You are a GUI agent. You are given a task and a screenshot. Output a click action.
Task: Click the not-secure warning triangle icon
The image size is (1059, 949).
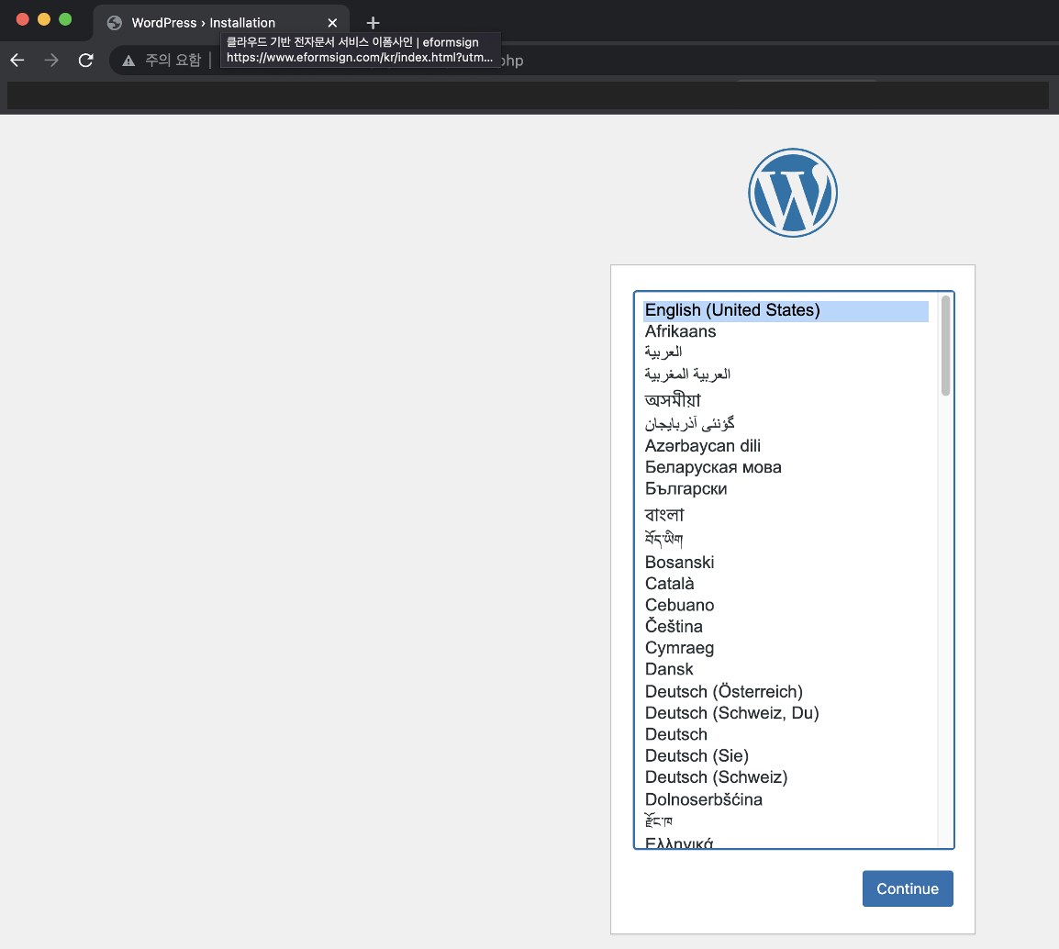(128, 61)
